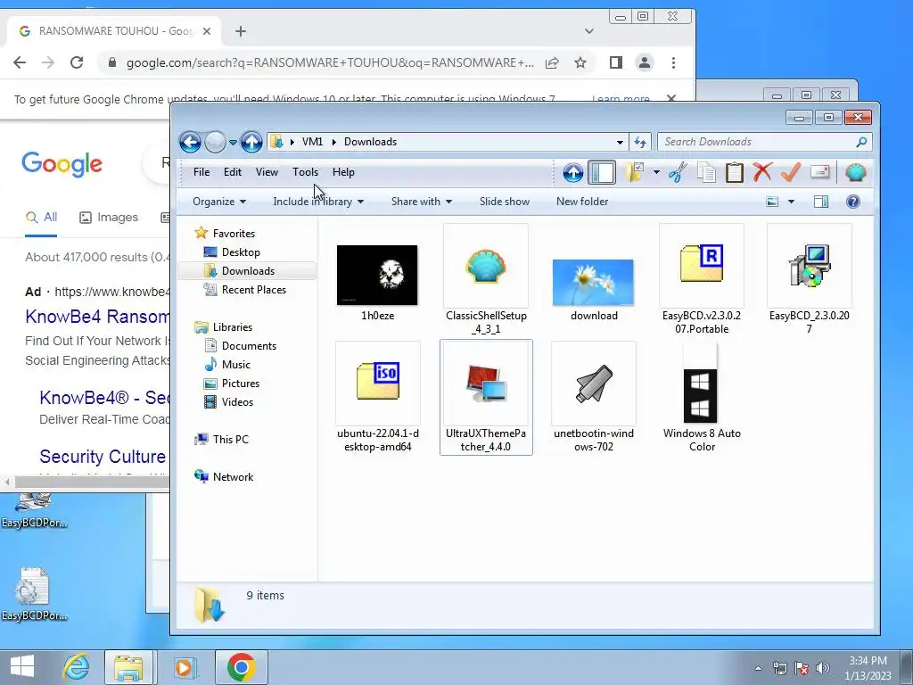Expand the Organize dropdown
Image resolution: width=913 pixels, height=685 pixels.
pos(219,202)
